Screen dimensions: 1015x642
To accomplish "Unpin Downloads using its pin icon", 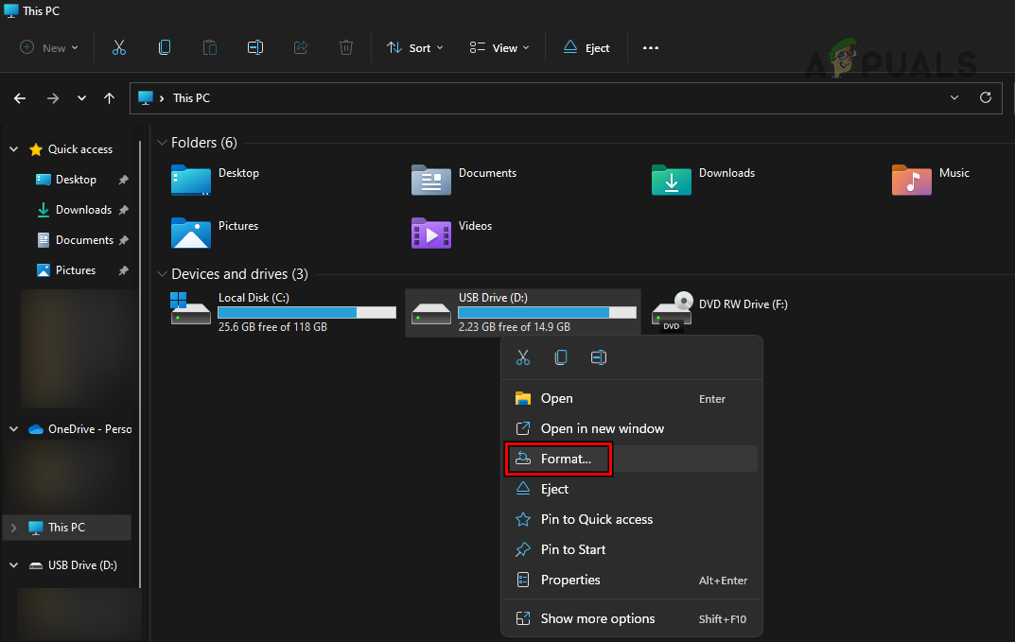I will [x=123, y=209].
